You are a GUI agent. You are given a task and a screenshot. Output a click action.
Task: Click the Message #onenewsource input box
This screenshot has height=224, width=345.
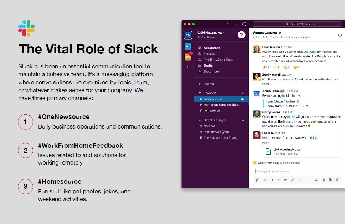pyautogui.click(x=297, y=171)
